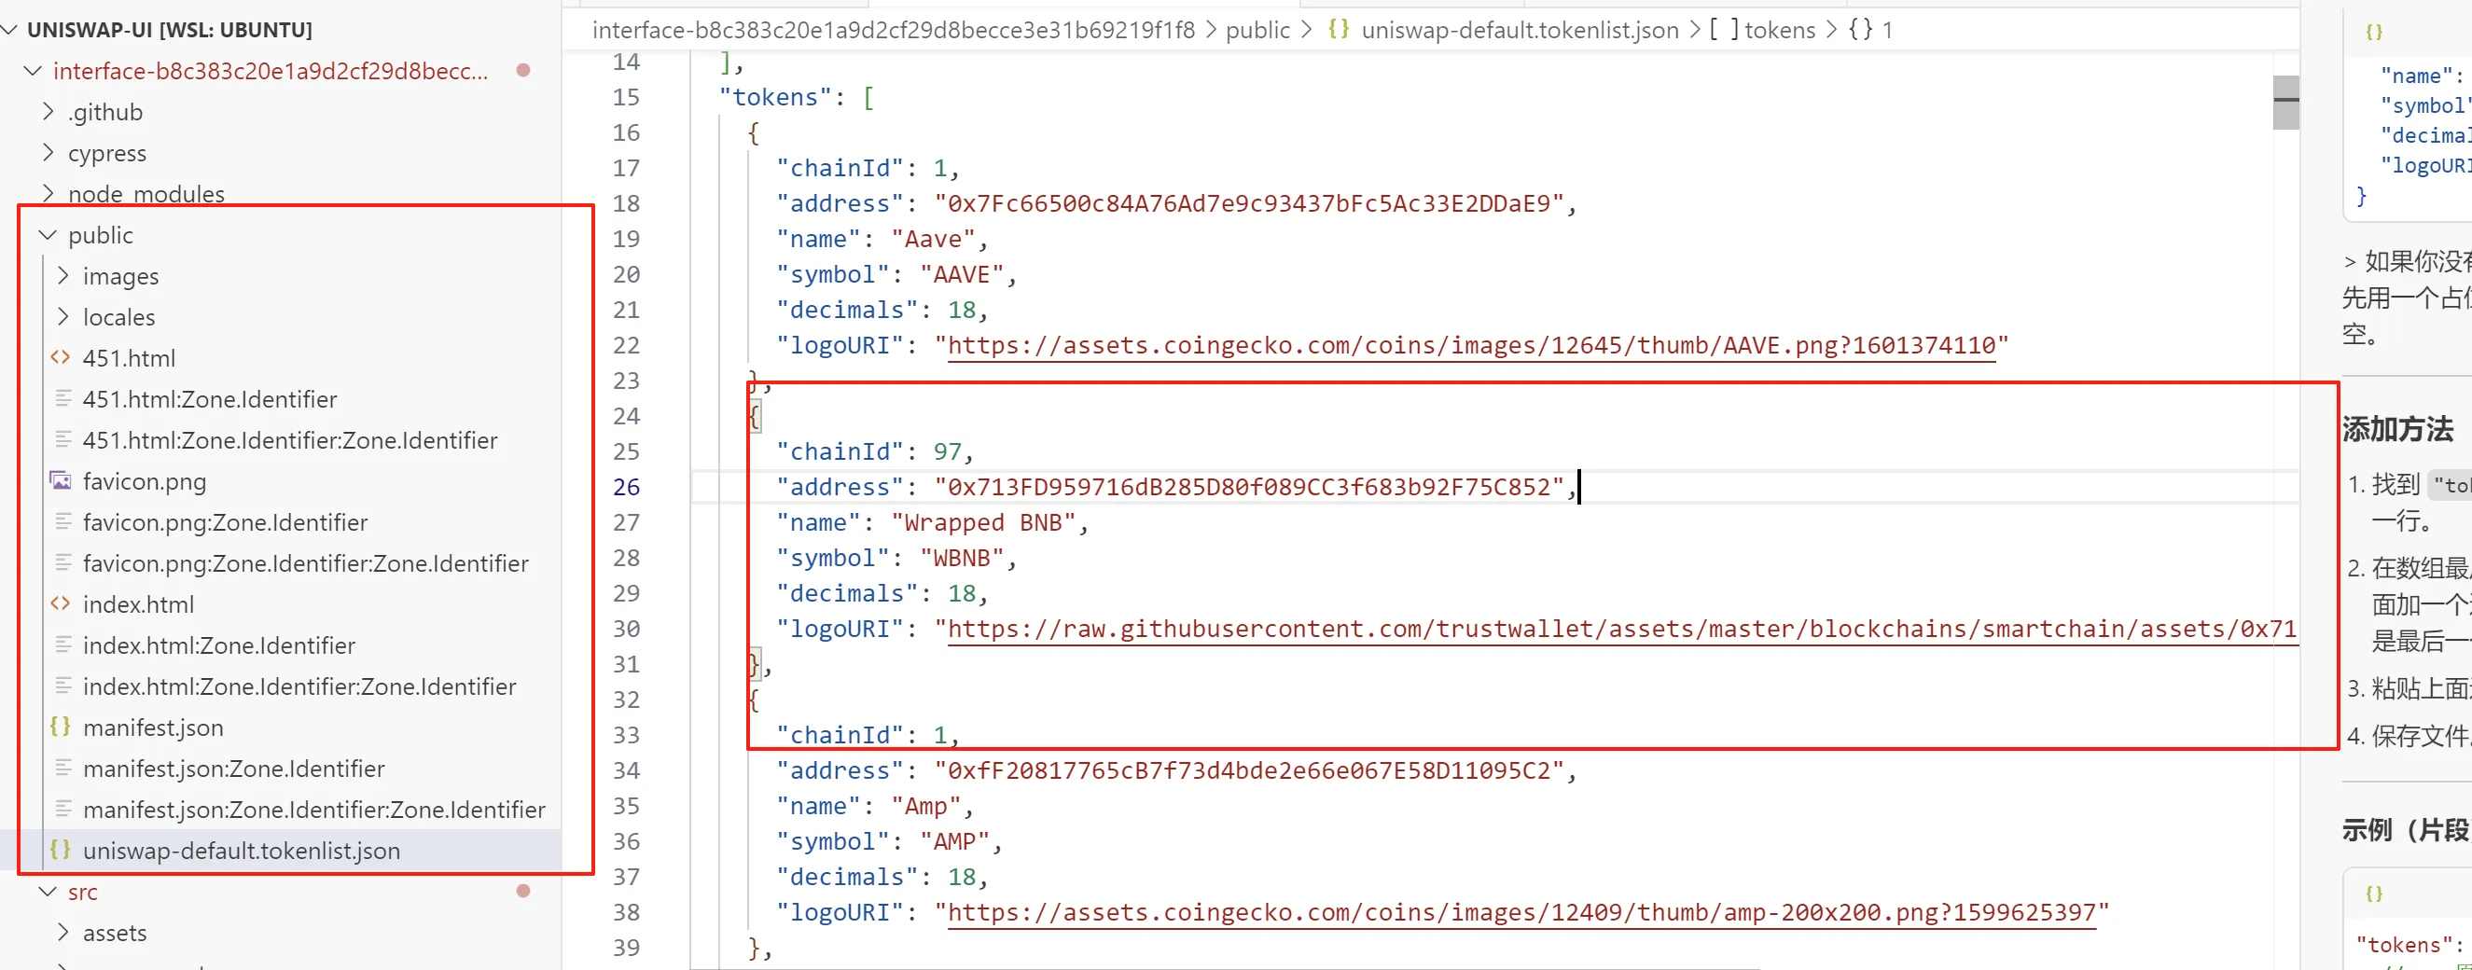
Task: Expand the locales folder
Action: pyautogui.click(x=63, y=316)
